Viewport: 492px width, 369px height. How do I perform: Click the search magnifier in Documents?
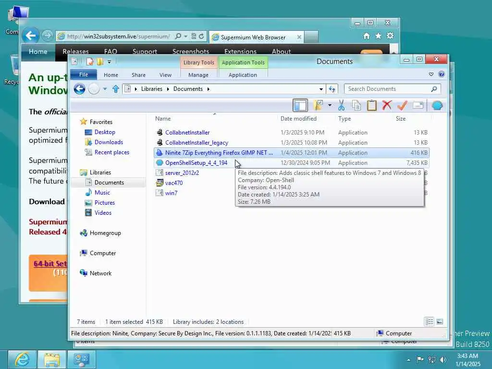pyautogui.click(x=434, y=89)
